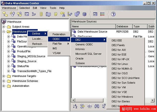Click the horizontal scrollbar left arrow

(73, 100)
